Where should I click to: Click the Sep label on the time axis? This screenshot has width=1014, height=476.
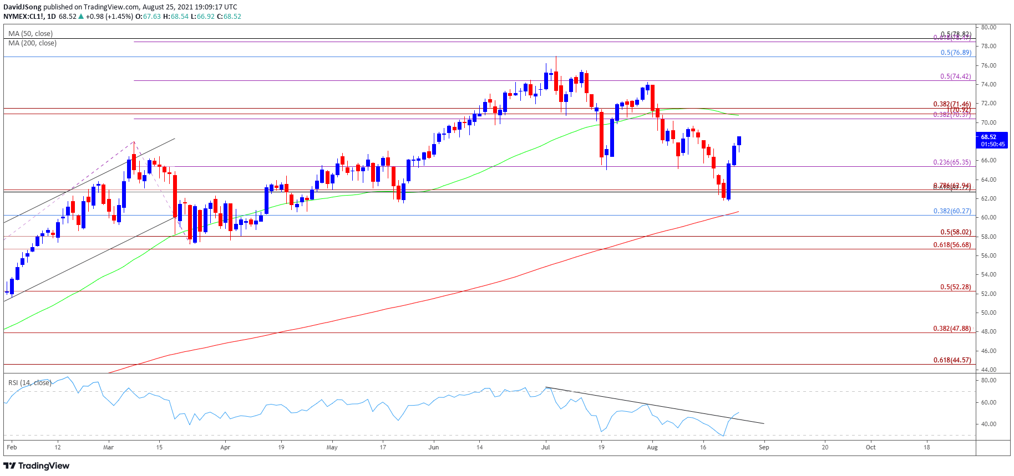pyautogui.click(x=764, y=447)
